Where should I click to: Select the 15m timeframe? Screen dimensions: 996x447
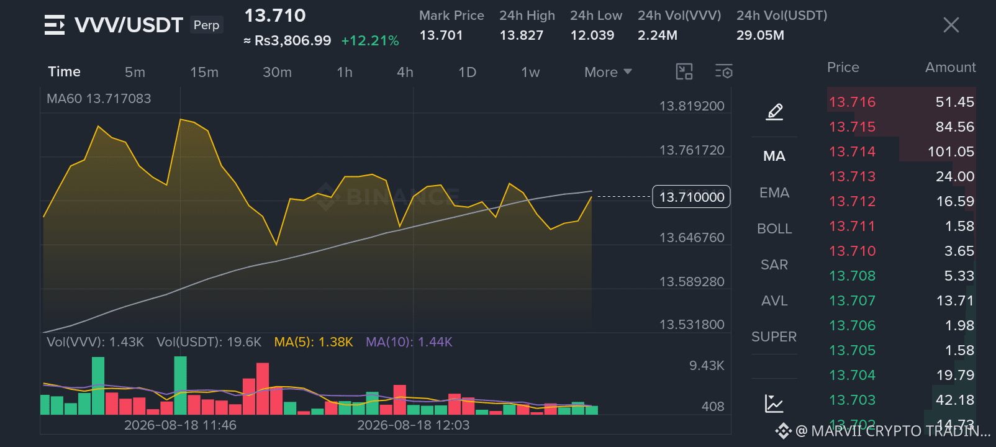click(x=204, y=72)
